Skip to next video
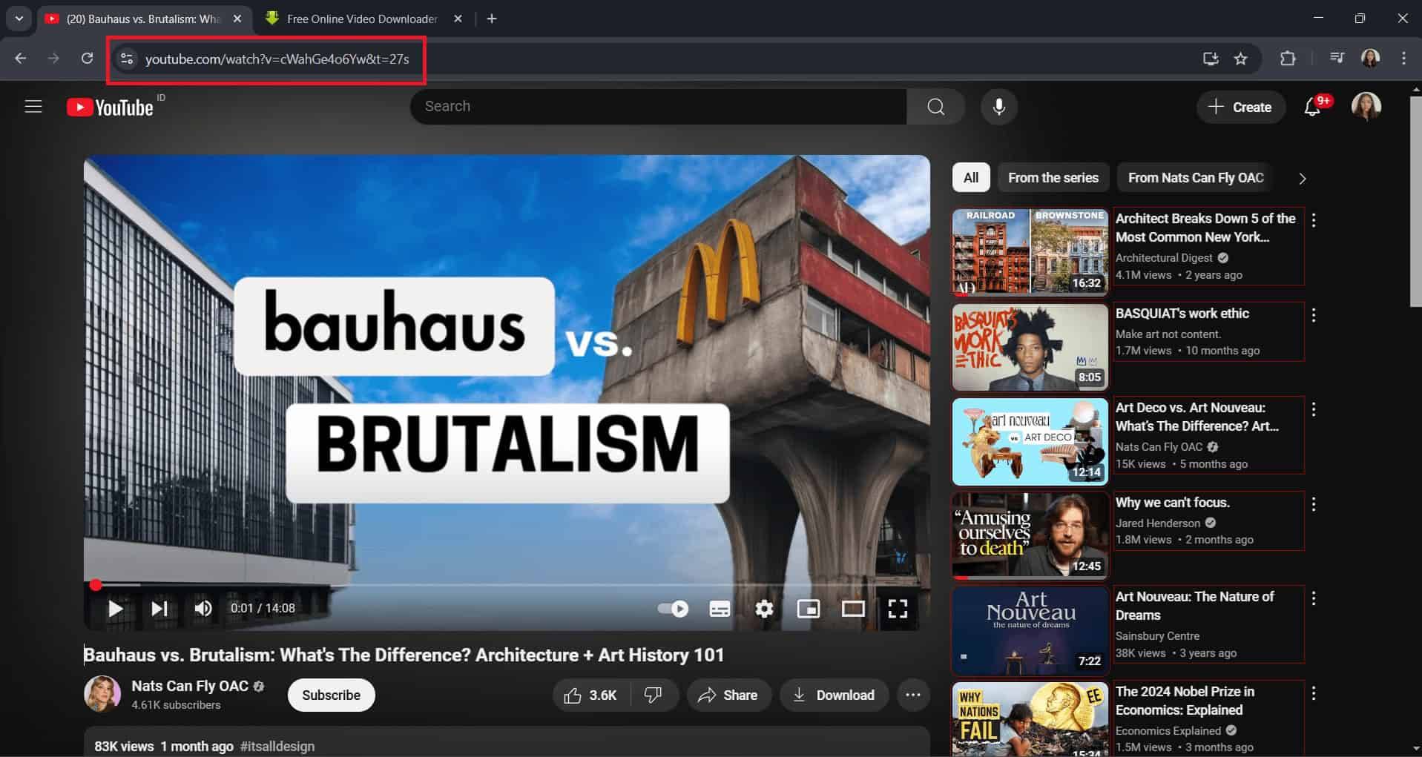The width and height of the screenshot is (1422, 757). [x=159, y=609]
